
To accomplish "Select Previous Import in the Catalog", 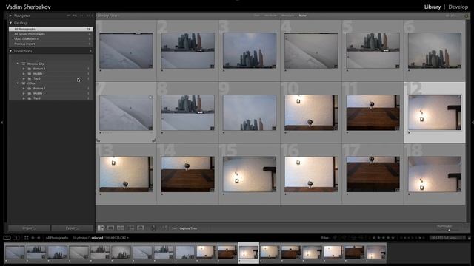I will click(x=51, y=44).
